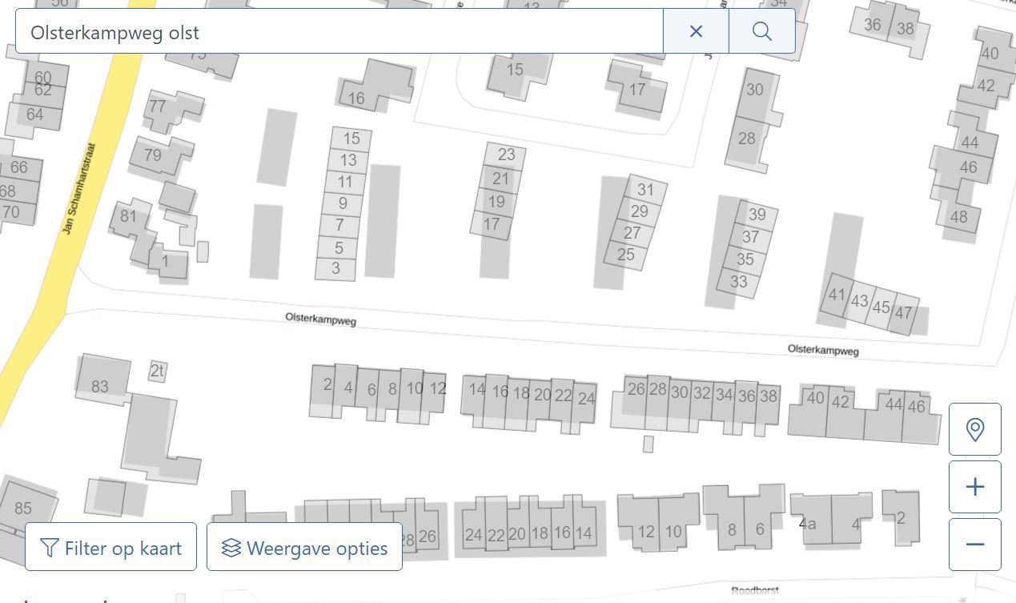Choose house number 39 on the map
Image resolution: width=1016 pixels, height=603 pixels.
[757, 215]
